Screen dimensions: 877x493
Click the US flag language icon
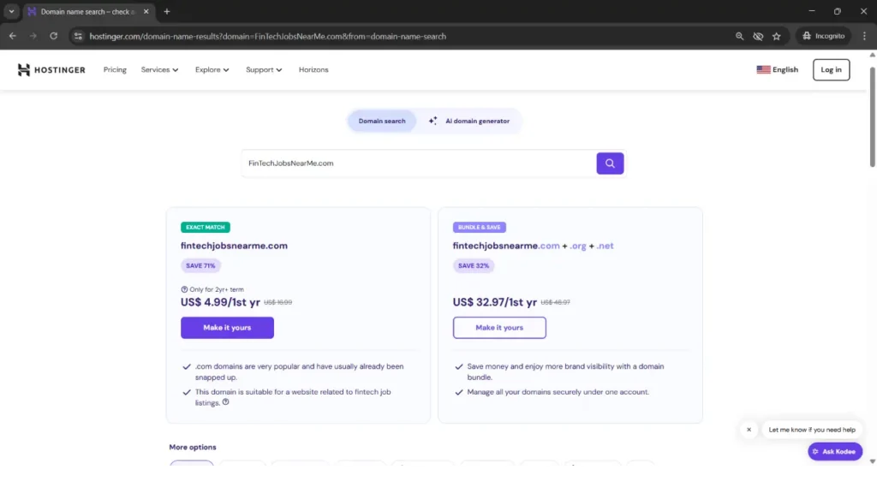763,70
